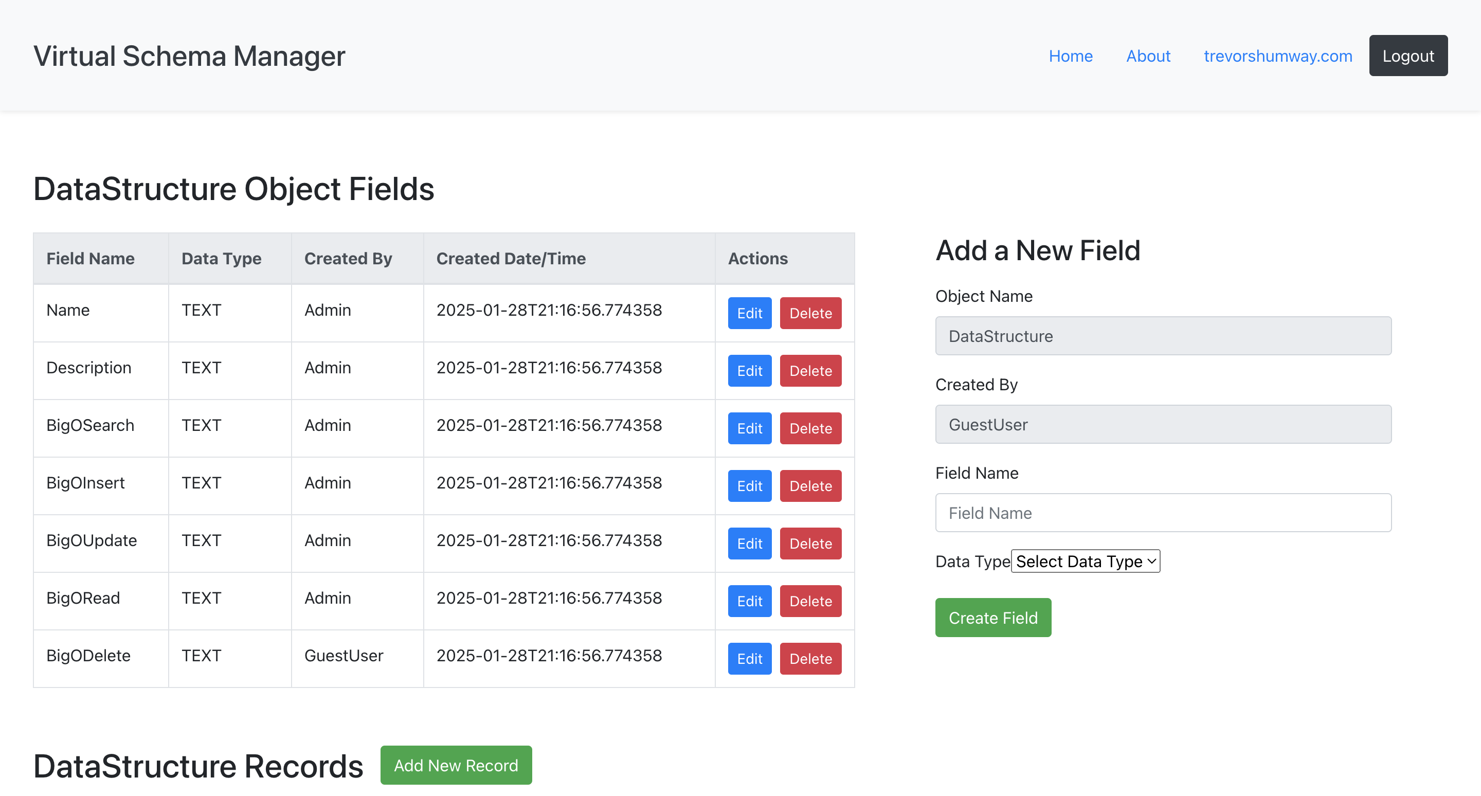
Task: Open the Select Data Type dropdown
Action: [1085, 561]
